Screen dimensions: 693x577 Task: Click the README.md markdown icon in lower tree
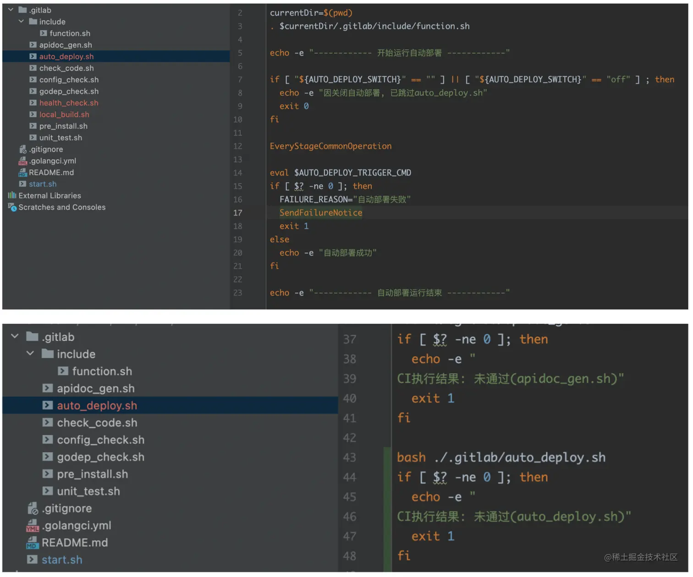click(x=33, y=543)
